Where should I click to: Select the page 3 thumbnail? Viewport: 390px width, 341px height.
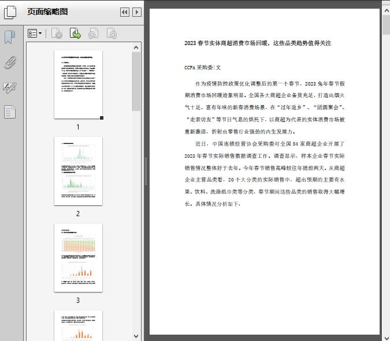[x=78, y=258]
